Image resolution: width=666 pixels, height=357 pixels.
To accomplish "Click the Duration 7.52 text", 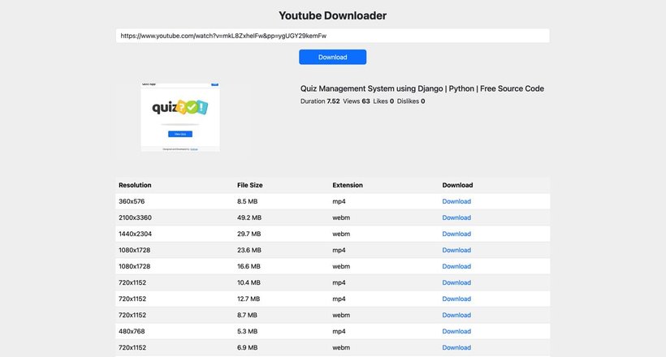I will pos(320,101).
